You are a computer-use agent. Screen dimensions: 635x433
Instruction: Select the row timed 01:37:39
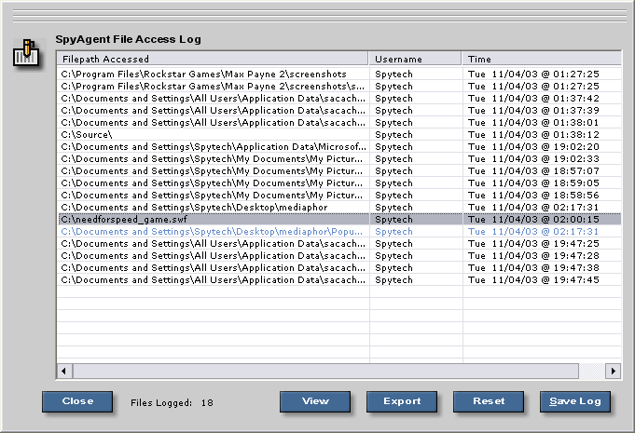pos(339,111)
